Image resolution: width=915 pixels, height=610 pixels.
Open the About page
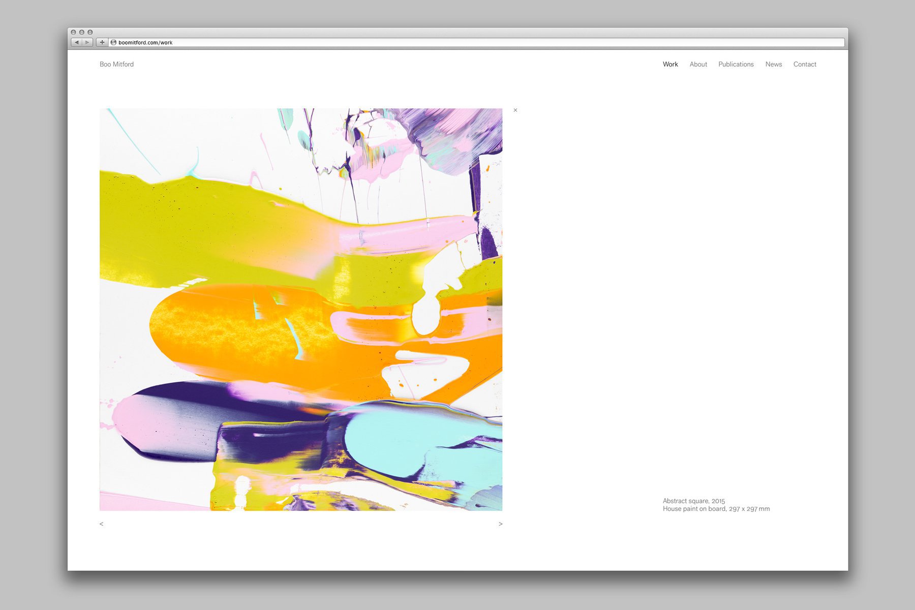[698, 64]
